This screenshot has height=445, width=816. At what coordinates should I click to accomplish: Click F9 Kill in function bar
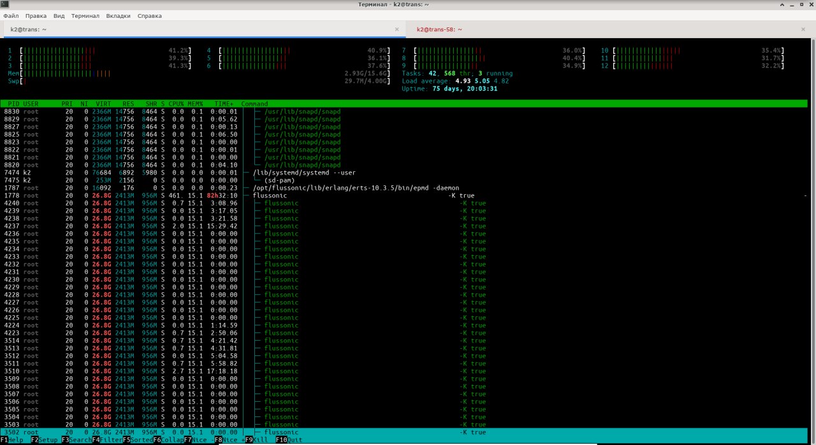[x=256, y=440]
